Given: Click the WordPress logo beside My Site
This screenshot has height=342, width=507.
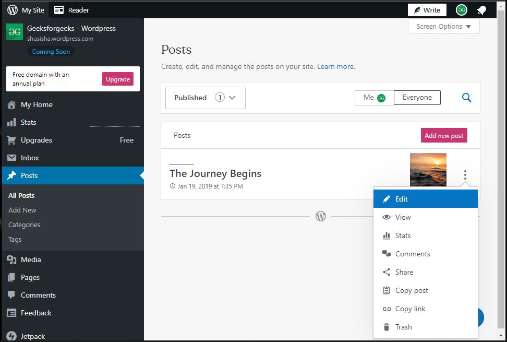Looking at the screenshot, I should click(13, 10).
